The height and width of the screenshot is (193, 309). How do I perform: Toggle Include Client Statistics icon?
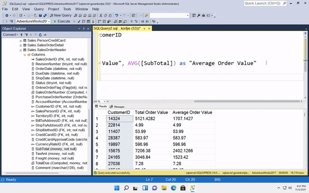(109, 21)
